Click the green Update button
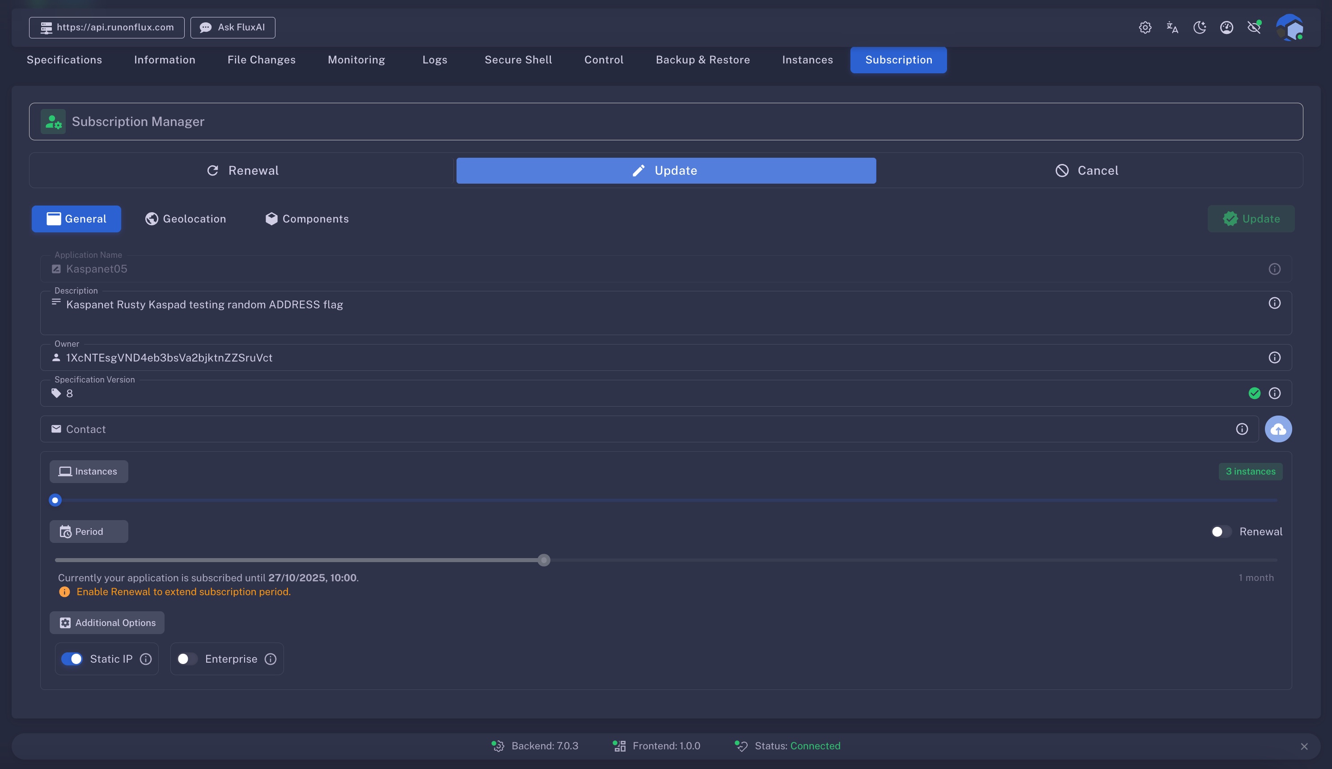The height and width of the screenshot is (769, 1332). coord(1251,219)
